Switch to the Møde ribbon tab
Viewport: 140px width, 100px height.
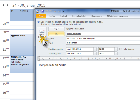pos(52,16)
